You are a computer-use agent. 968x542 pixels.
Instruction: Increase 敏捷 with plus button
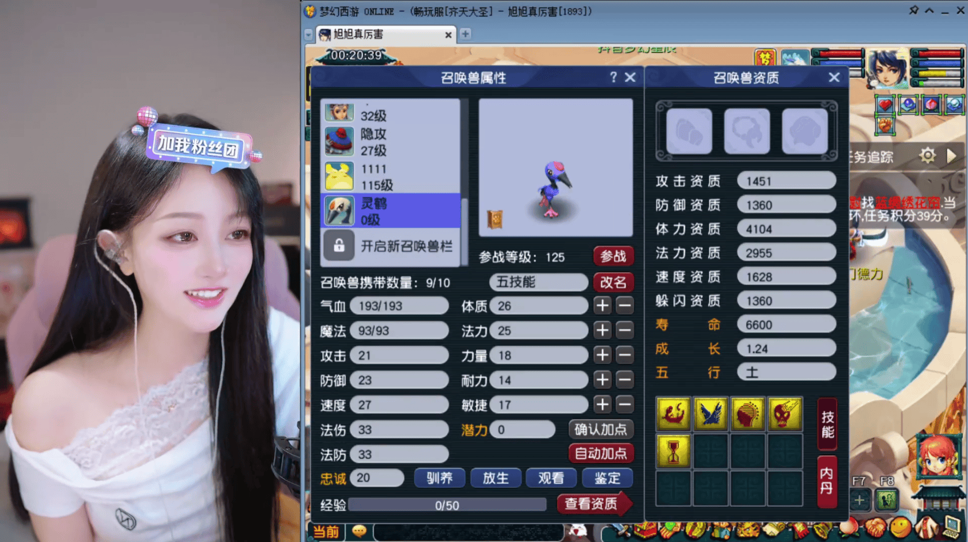pyautogui.click(x=603, y=404)
